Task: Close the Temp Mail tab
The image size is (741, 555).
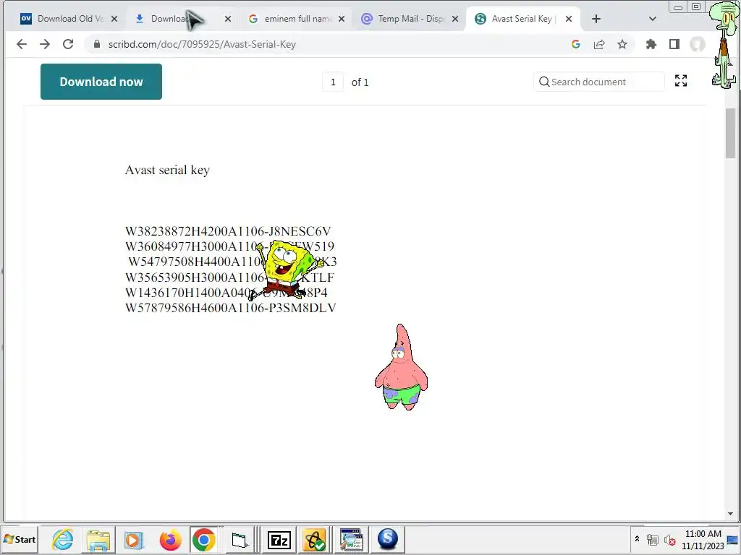Action: pos(455,19)
